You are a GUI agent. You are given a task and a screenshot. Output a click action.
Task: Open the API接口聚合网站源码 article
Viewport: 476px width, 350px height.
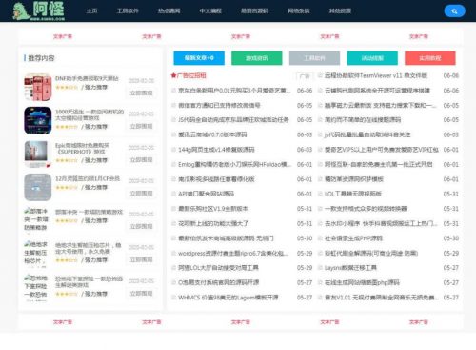pyautogui.click(x=206, y=194)
